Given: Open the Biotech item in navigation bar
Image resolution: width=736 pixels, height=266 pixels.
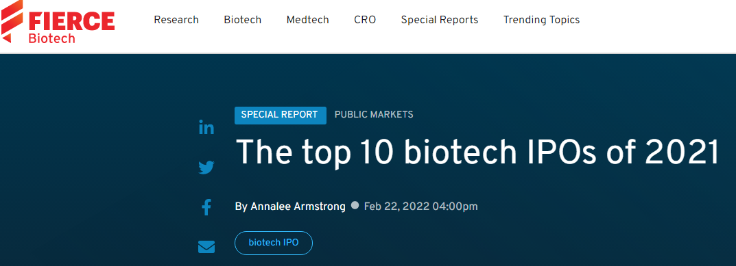Looking at the screenshot, I should (243, 20).
